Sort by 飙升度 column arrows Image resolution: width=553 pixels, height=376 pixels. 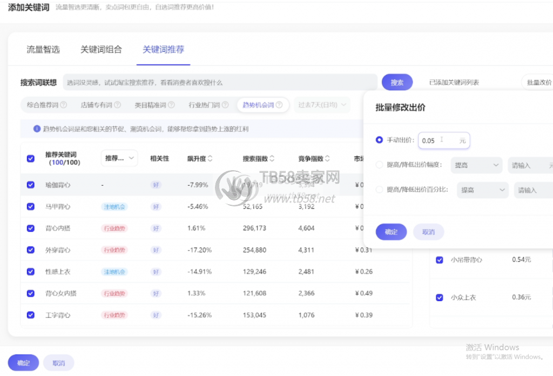pyautogui.click(x=210, y=158)
